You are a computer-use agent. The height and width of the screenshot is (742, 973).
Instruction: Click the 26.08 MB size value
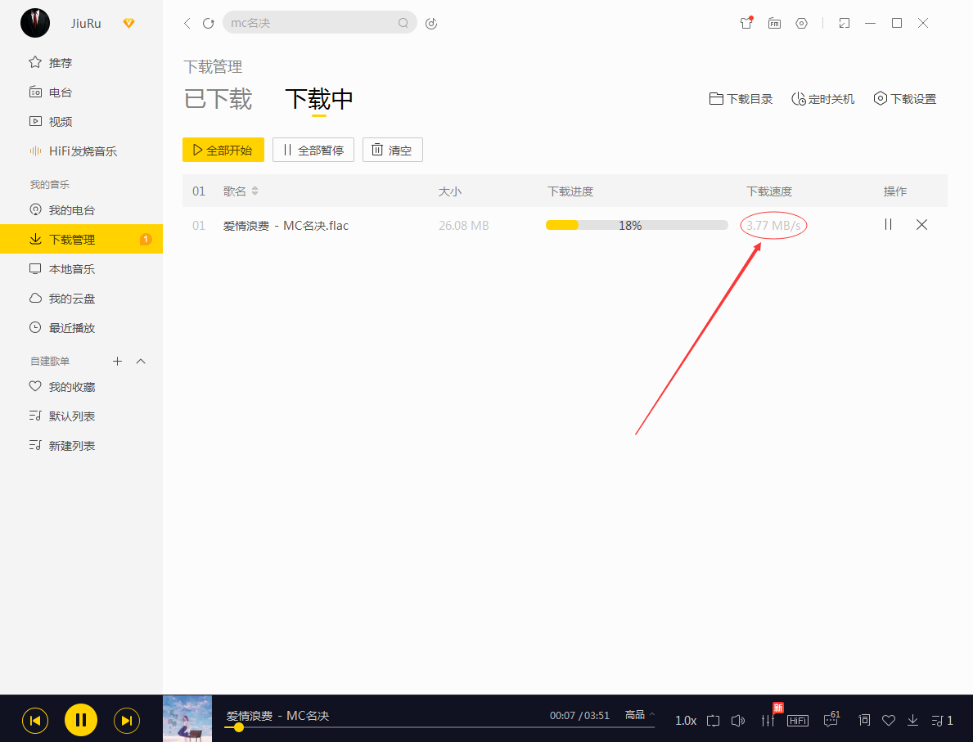(x=463, y=226)
